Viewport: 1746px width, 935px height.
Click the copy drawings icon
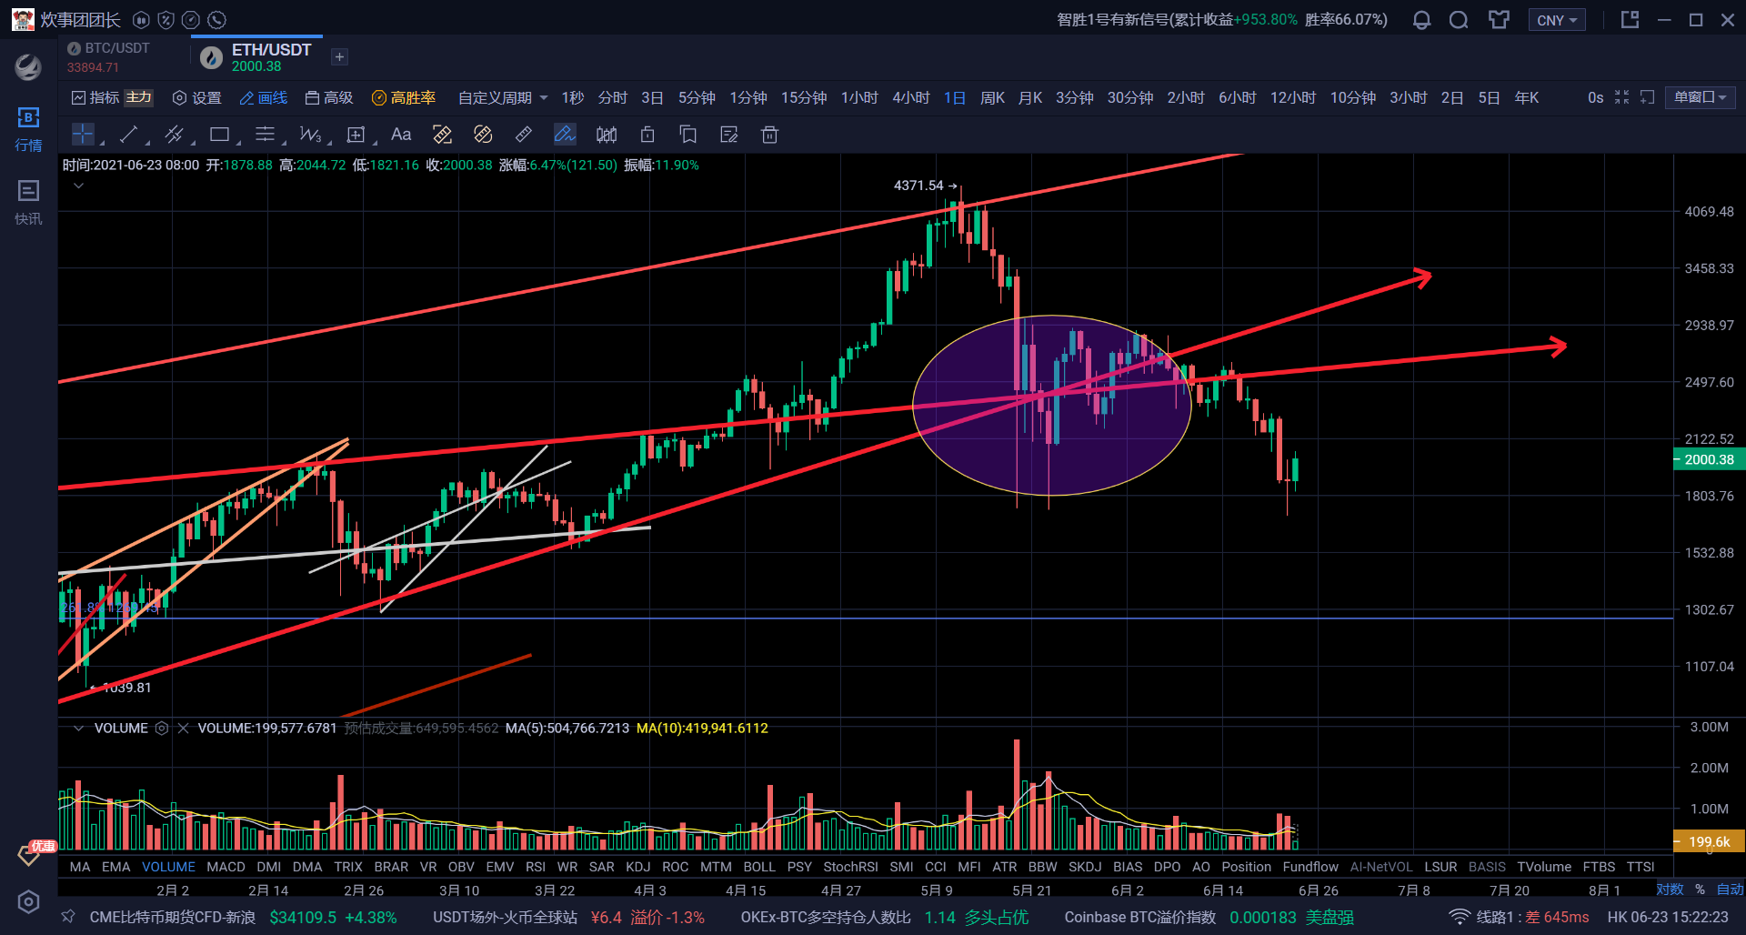pos(688,135)
